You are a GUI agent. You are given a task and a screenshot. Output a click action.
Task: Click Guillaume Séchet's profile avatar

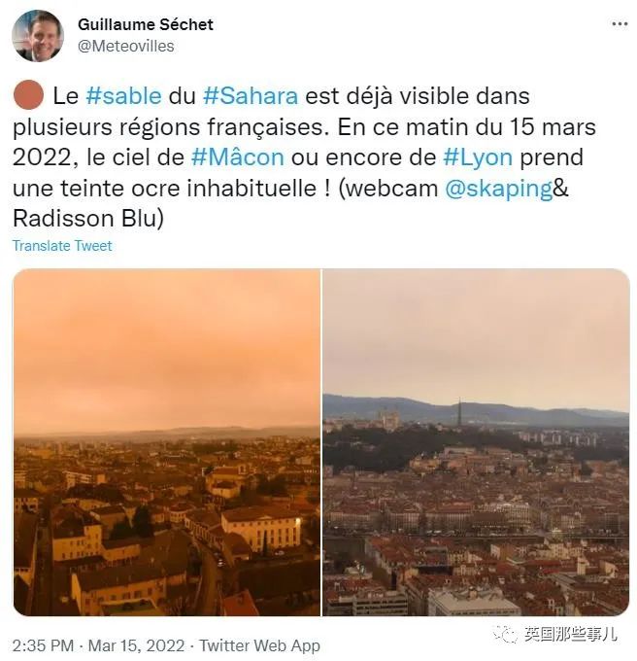pyautogui.click(x=38, y=36)
